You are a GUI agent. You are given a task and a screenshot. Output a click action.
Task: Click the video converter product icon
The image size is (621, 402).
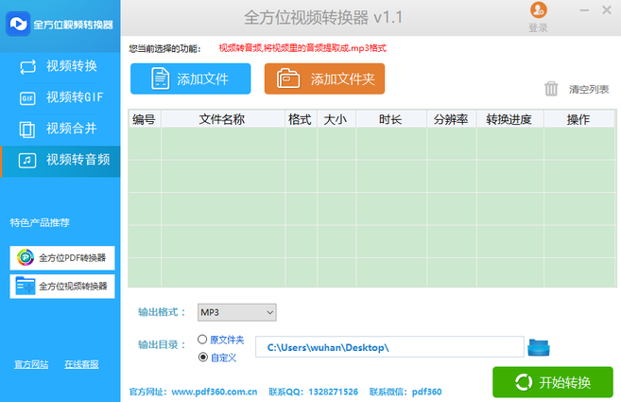(26, 286)
